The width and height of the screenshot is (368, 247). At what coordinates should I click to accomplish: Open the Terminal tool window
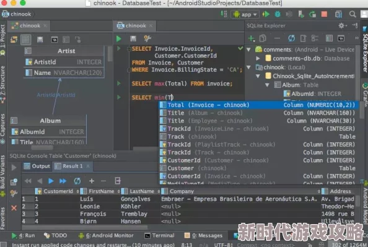[160, 235]
